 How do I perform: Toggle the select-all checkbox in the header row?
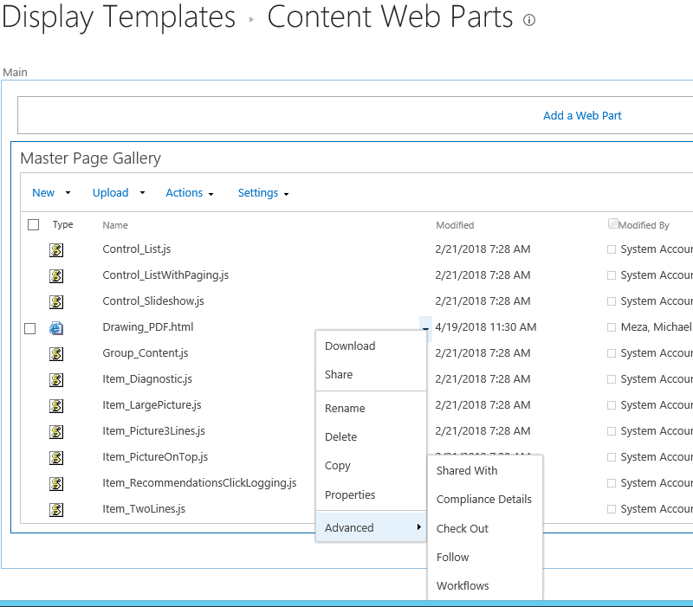click(34, 225)
